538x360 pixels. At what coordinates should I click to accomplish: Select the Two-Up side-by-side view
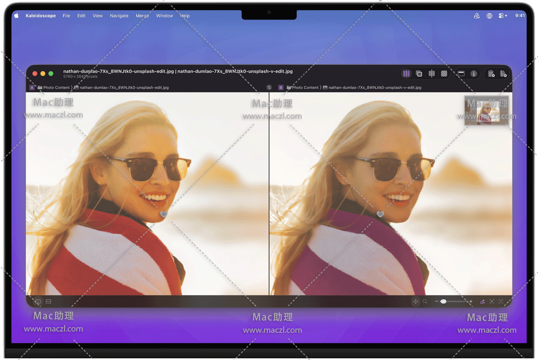(406, 74)
